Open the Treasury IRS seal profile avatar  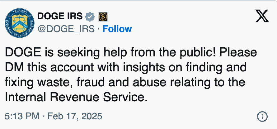[20, 23]
